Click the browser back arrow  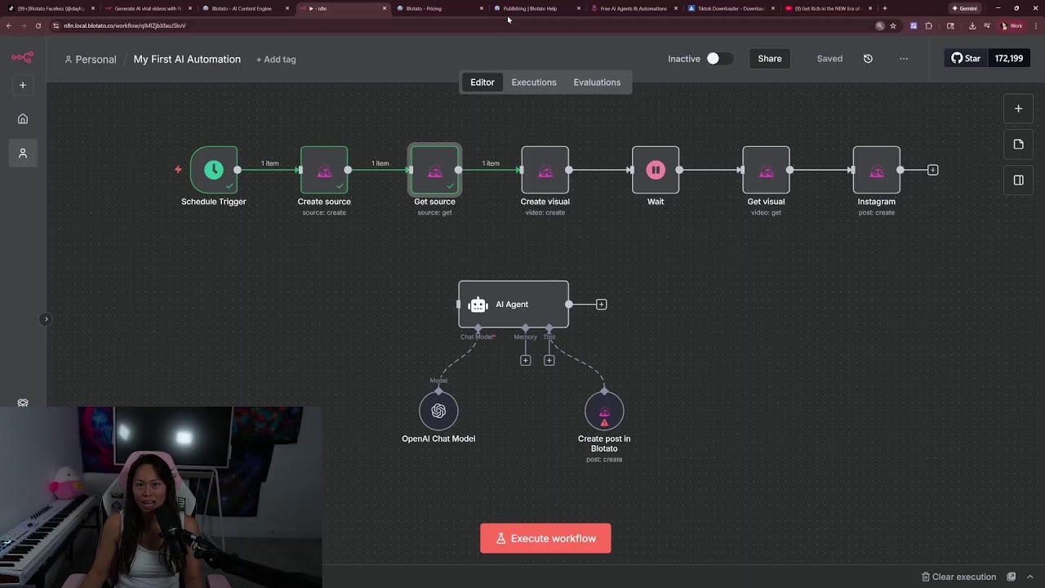tap(9, 25)
